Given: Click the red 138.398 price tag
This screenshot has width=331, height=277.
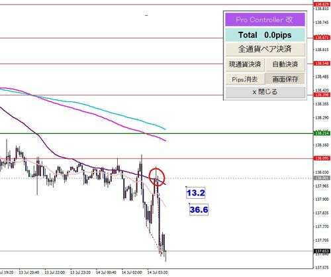Looking at the screenshot, I should pos(322,95).
